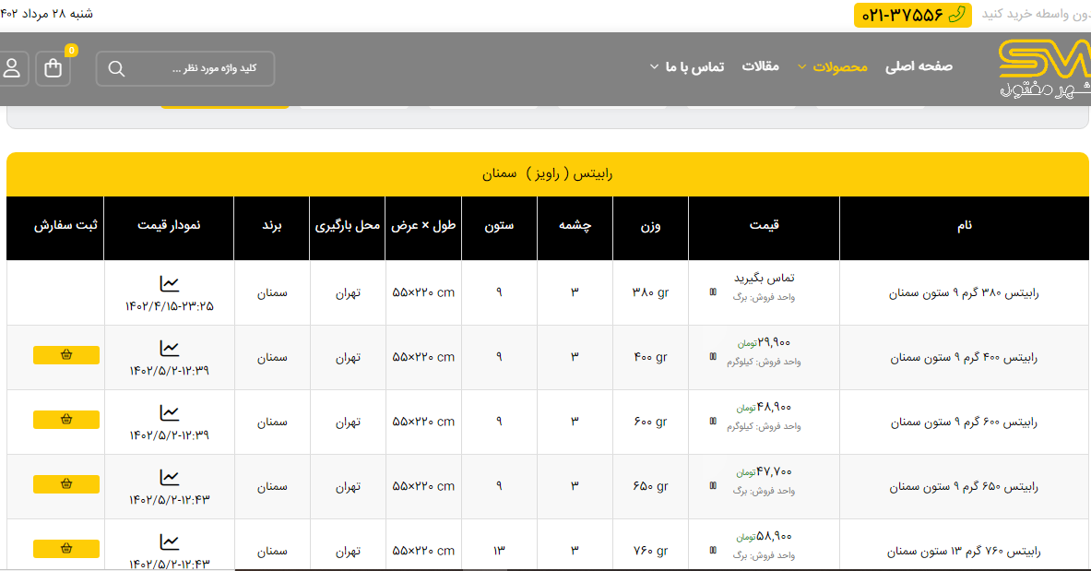Click the Shahr Maftool site logo
The height and width of the screenshot is (571, 1091).
[x=1044, y=68]
